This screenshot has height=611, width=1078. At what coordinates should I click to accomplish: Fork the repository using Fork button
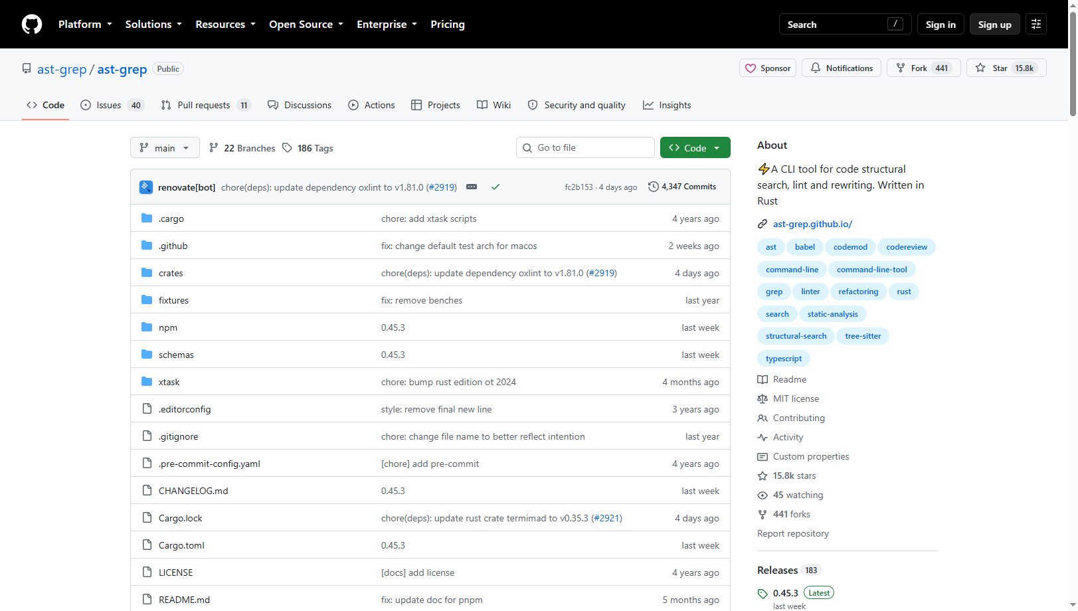click(923, 68)
